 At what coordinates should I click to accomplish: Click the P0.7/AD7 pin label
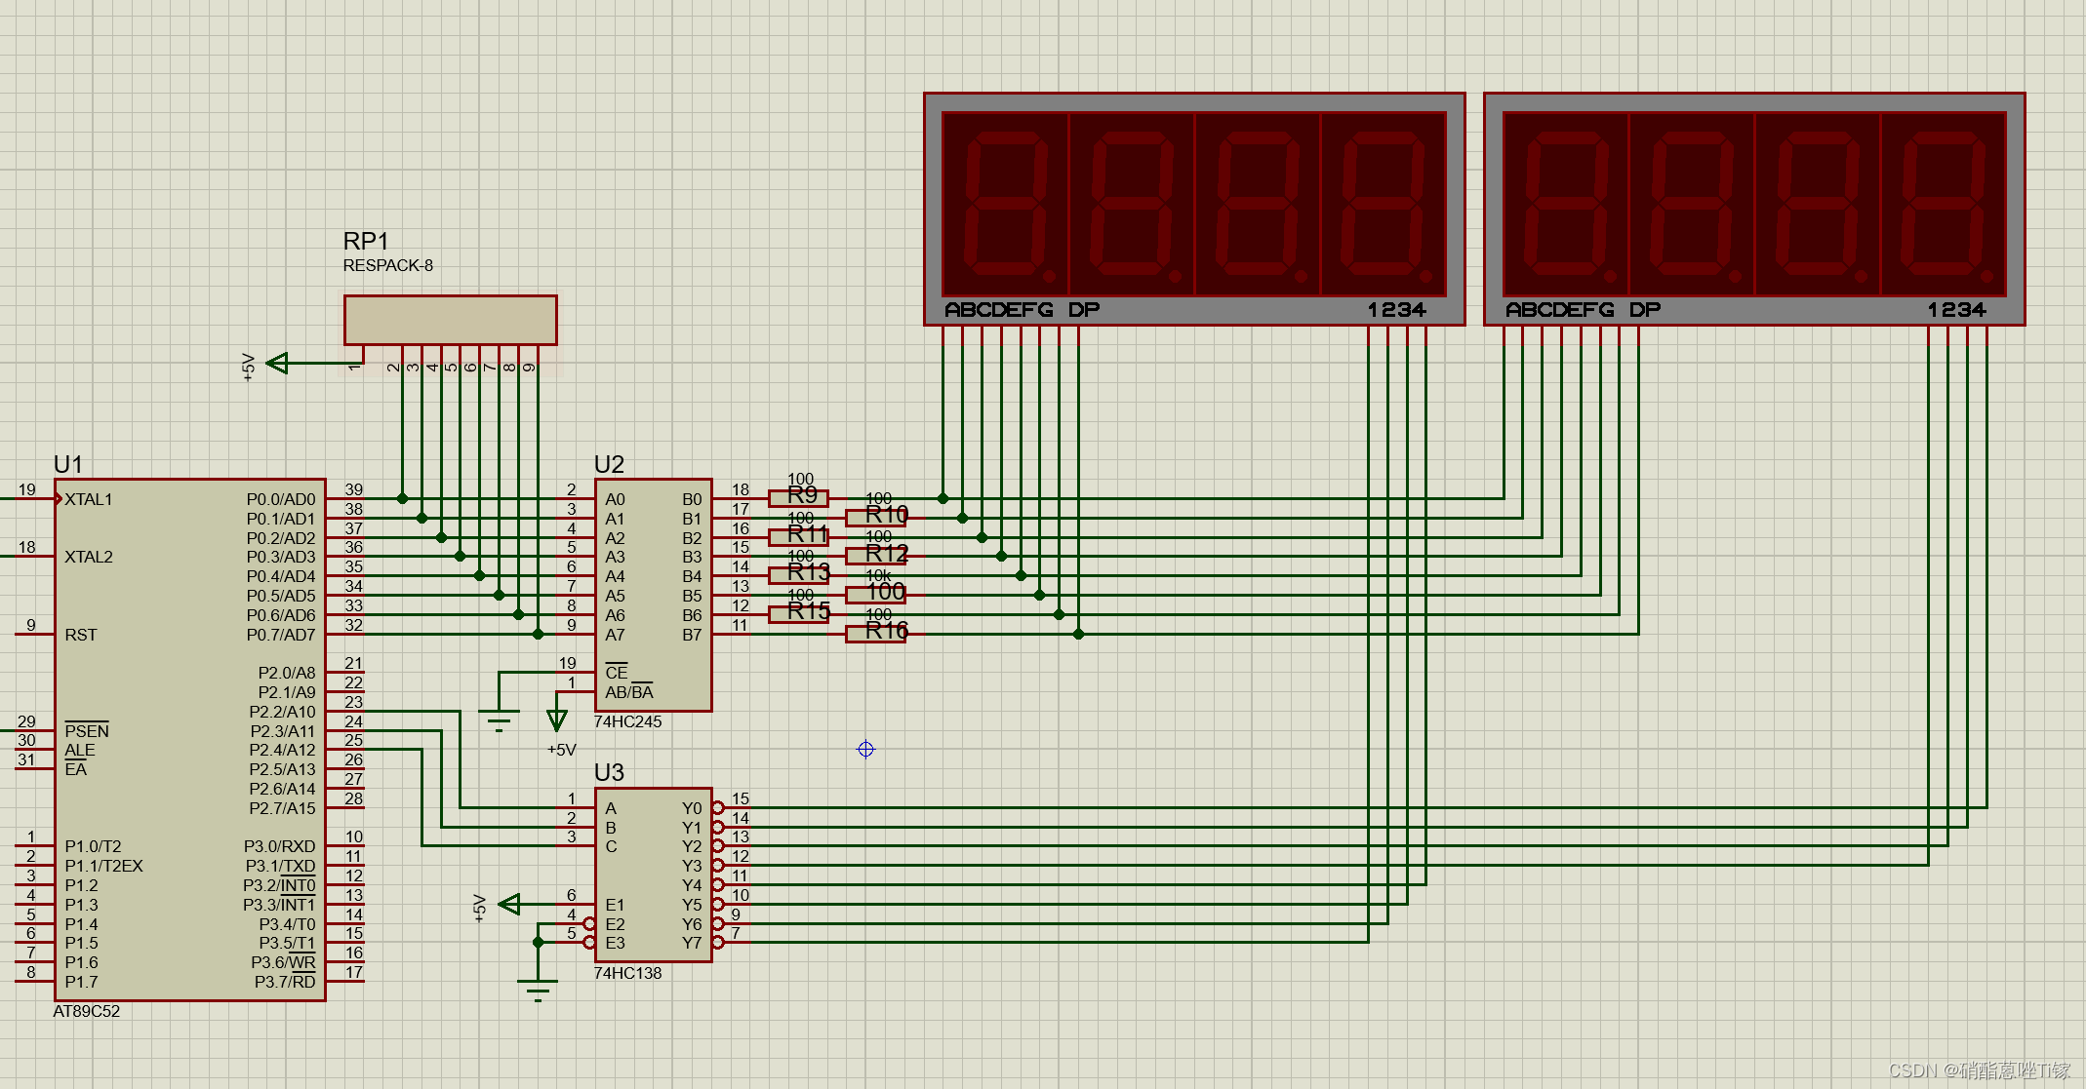click(281, 635)
